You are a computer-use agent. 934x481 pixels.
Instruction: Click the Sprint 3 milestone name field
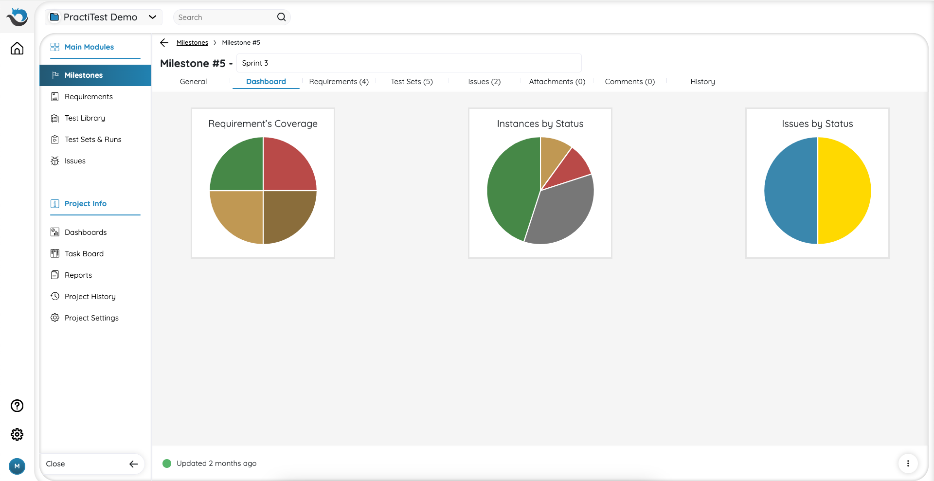[x=409, y=63]
